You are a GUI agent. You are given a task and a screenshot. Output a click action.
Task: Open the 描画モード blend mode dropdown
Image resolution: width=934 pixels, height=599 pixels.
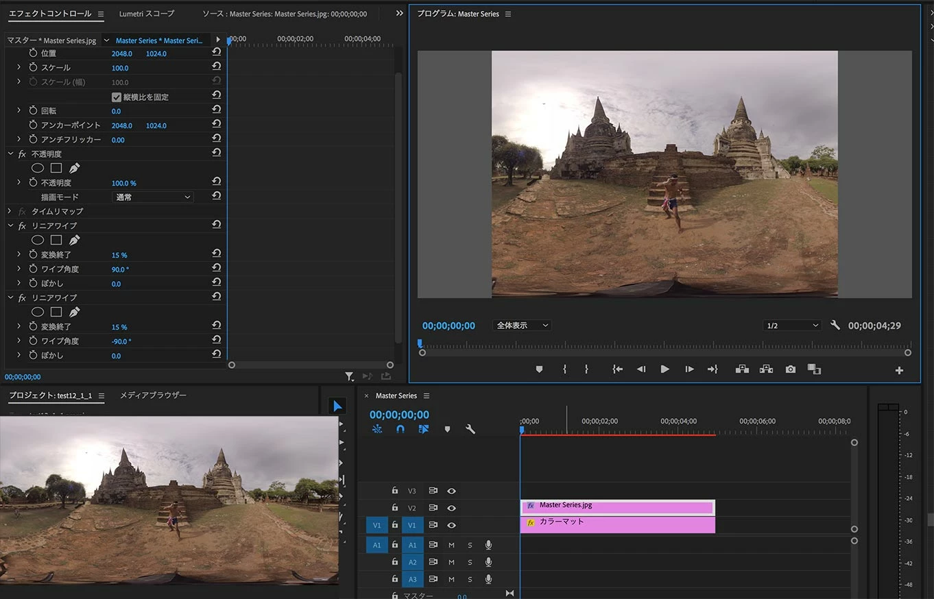tap(152, 197)
